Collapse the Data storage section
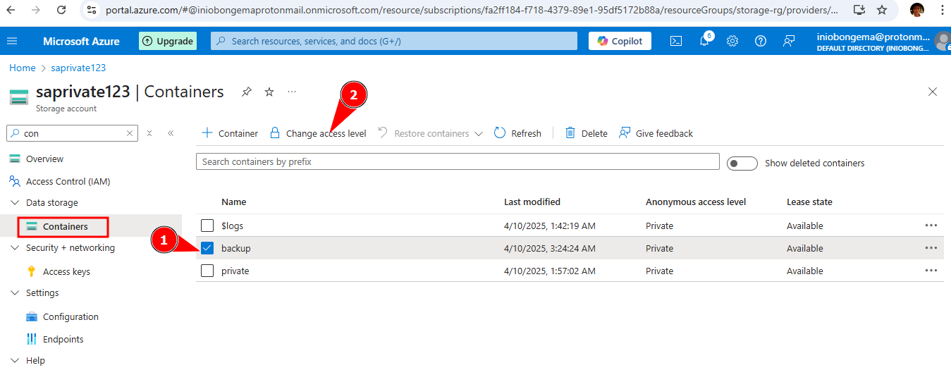The height and width of the screenshot is (370, 951). click(16, 203)
